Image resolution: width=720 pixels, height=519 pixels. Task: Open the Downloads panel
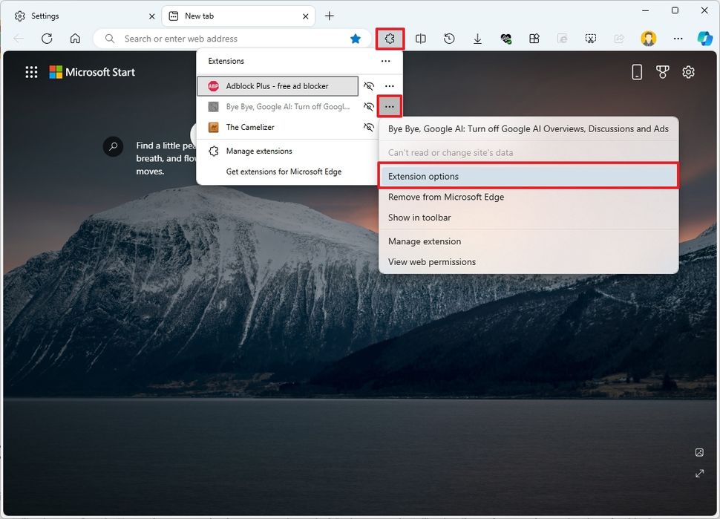tap(477, 39)
